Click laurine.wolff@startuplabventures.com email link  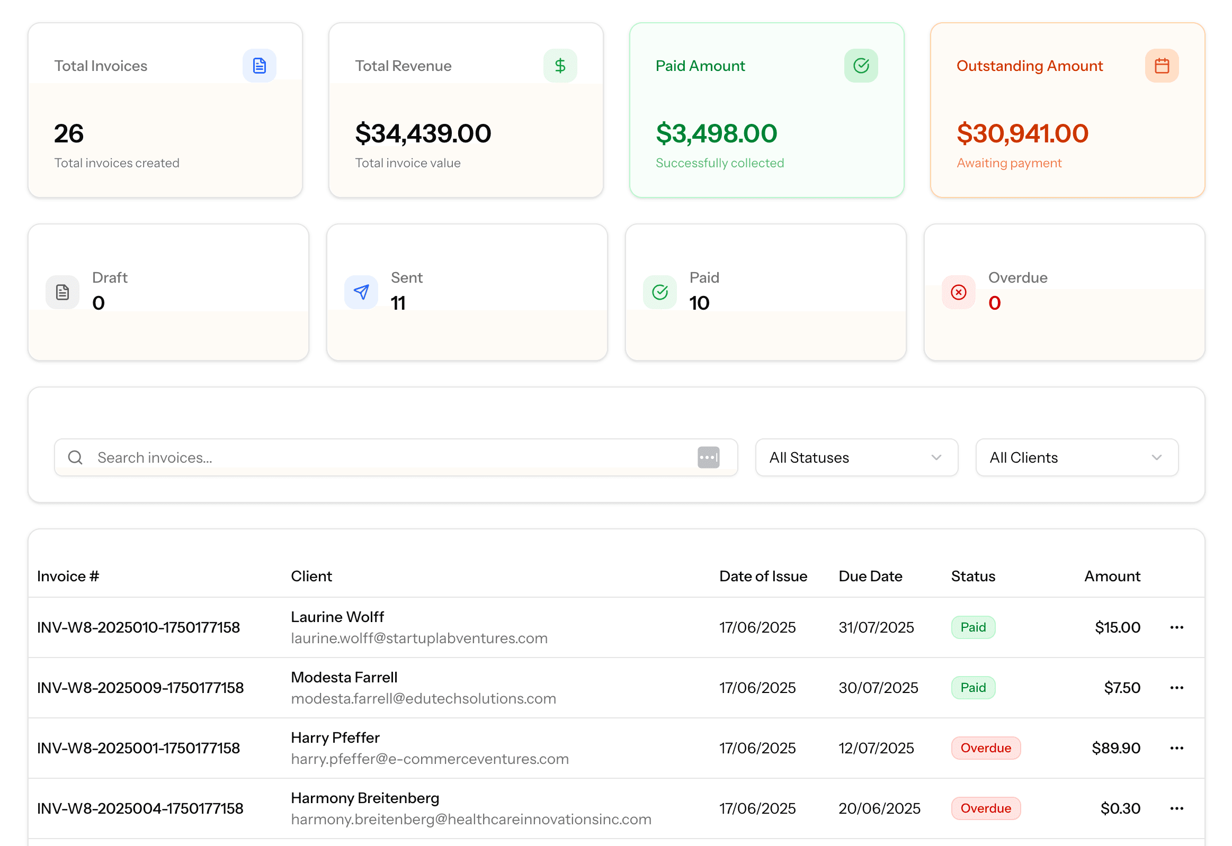pos(419,638)
